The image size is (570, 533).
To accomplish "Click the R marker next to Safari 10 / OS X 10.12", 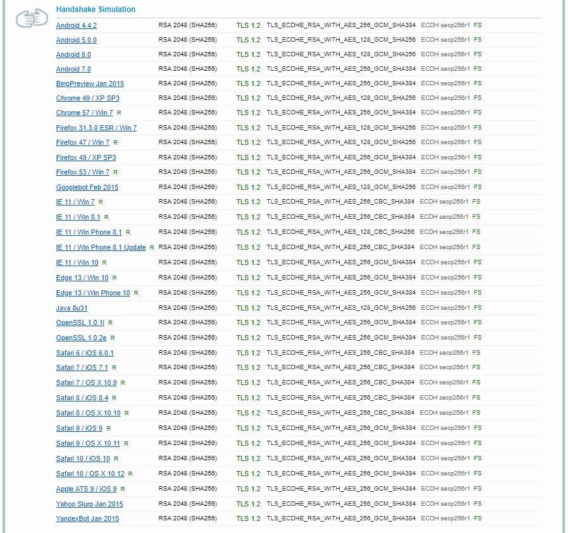I will 130,474.
